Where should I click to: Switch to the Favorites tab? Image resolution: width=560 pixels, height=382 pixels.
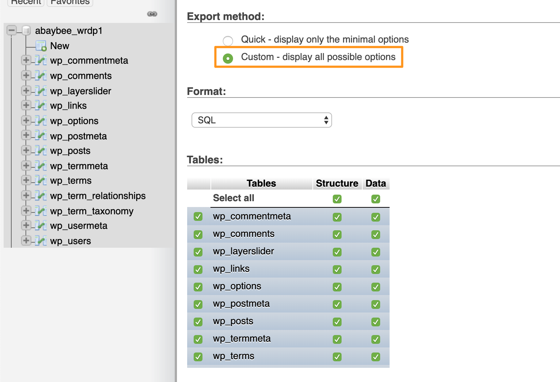(70, 2)
